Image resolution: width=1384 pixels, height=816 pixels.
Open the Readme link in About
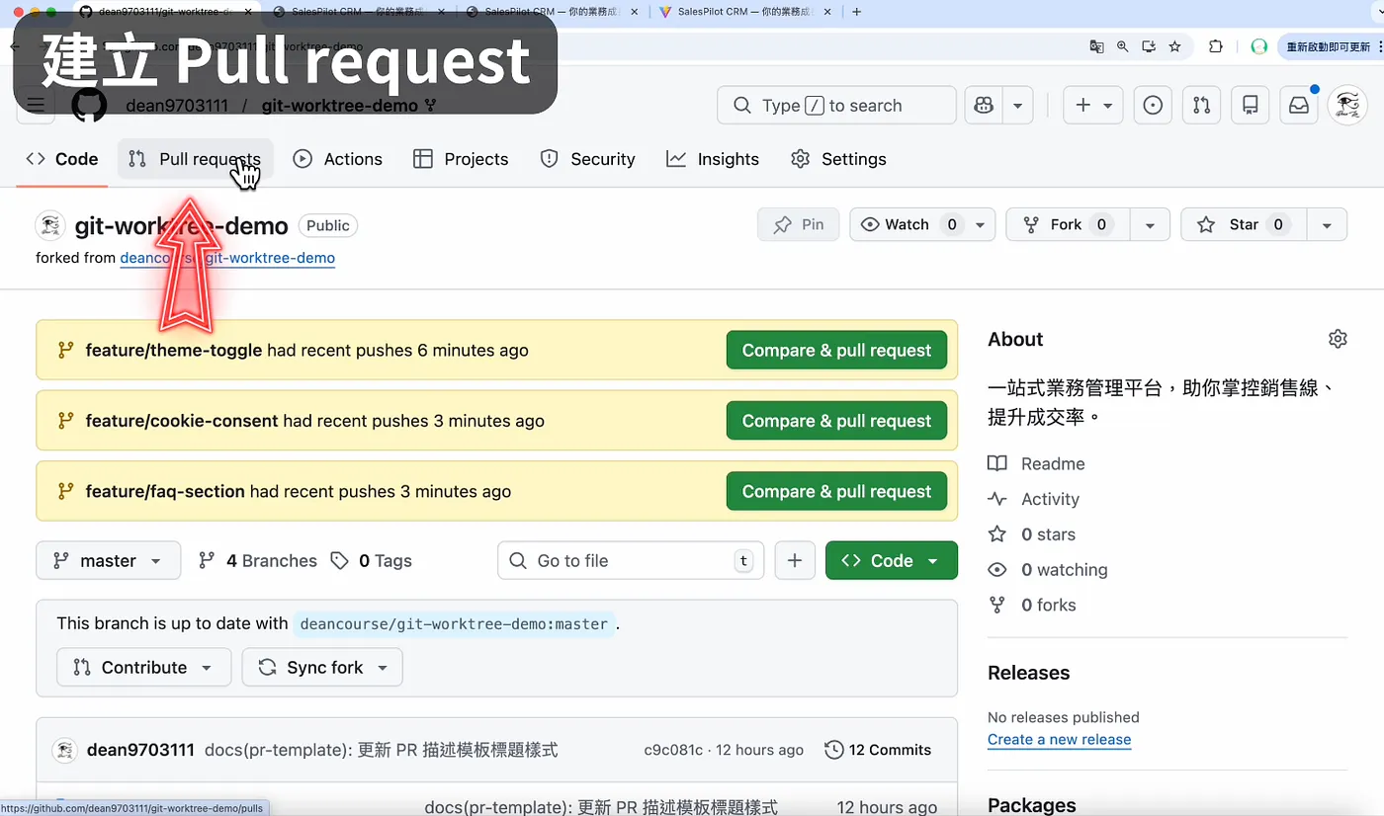click(1036, 463)
